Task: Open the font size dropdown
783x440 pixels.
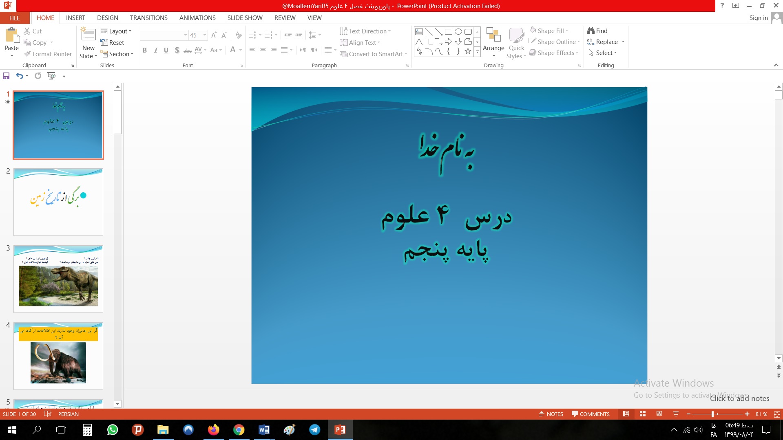Action: 205,35
